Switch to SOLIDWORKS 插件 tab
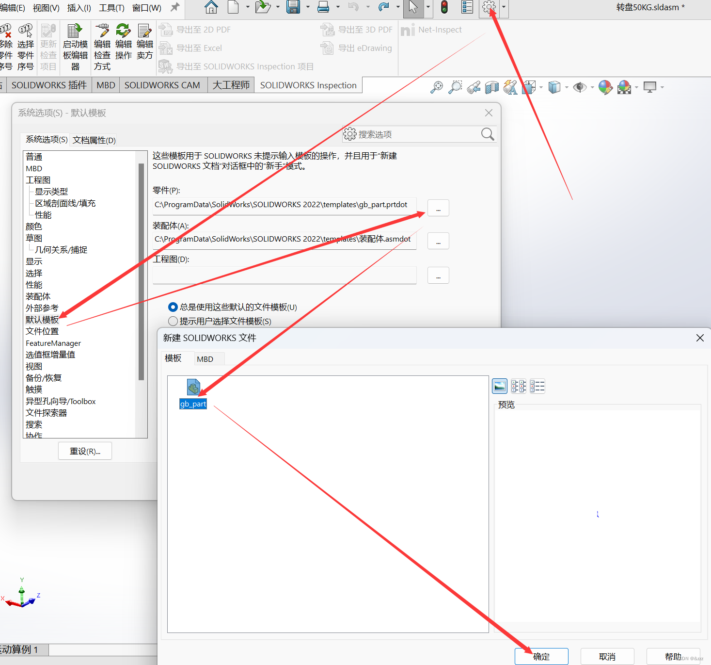The width and height of the screenshot is (711, 665). tap(49, 85)
